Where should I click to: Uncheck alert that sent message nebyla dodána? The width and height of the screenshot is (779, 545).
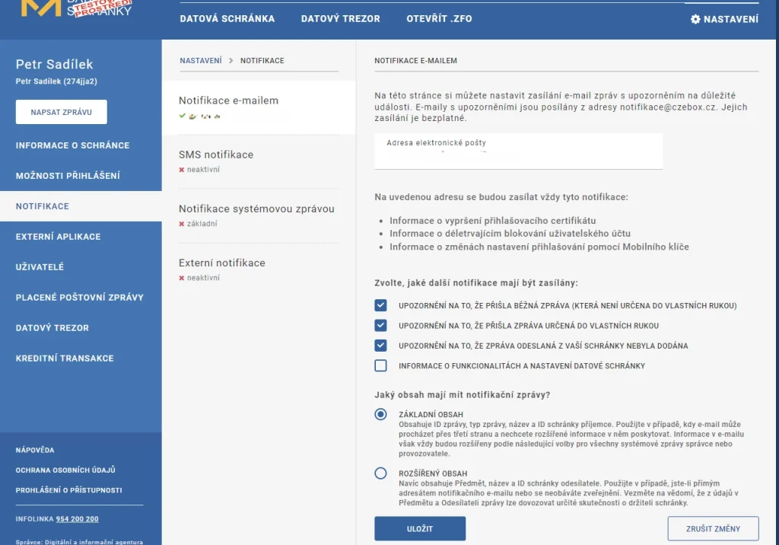(381, 346)
